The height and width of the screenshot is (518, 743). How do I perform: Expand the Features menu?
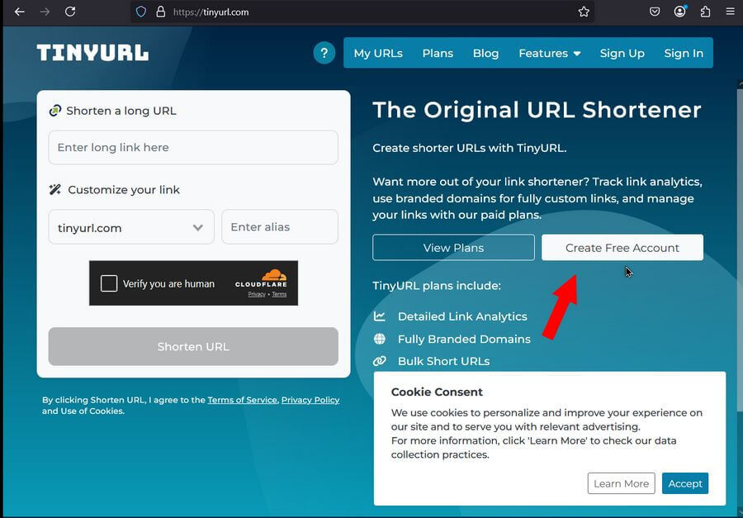pyautogui.click(x=550, y=53)
